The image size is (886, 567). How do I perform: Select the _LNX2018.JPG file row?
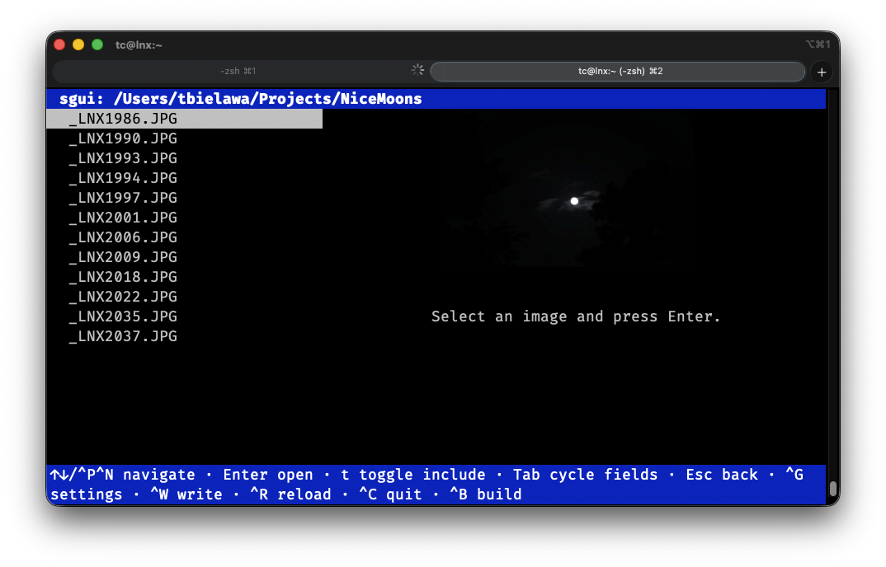click(x=184, y=277)
